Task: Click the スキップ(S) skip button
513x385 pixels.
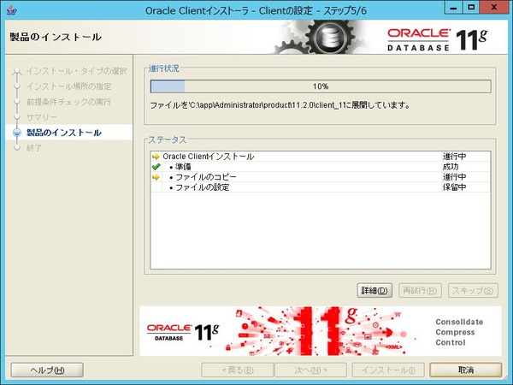Action: point(473,290)
